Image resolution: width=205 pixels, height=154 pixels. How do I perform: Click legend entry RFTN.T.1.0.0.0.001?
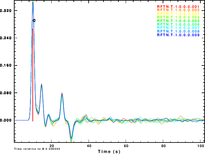[x=178, y=7]
